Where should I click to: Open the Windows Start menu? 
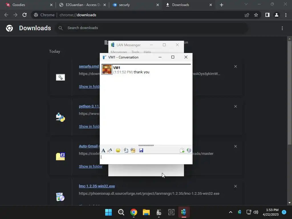tap(108, 212)
